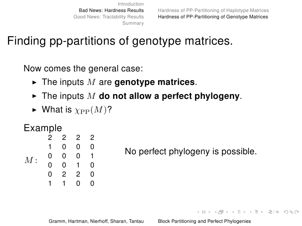Click the frame stack navigation icon
This screenshot has width=302, height=226.
[221, 212]
